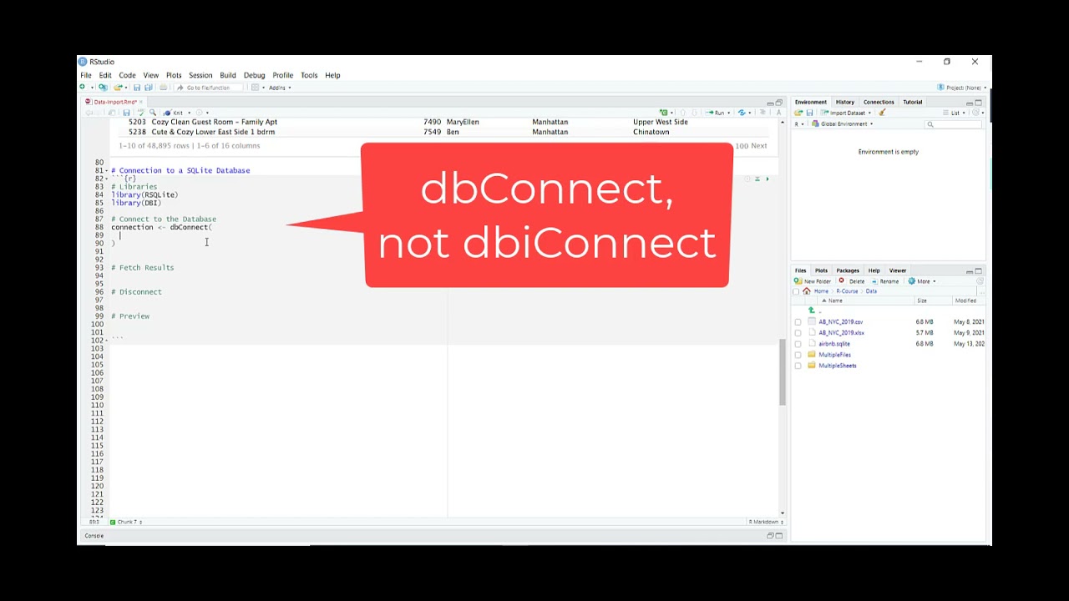This screenshot has width=1069, height=601.
Task: Save current document from main toolbar
Action: click(137, 88)
